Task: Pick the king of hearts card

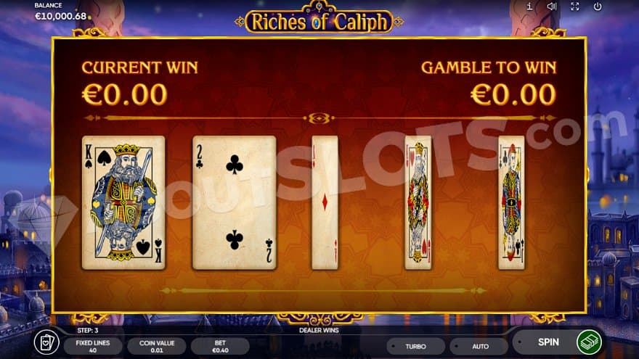Action: (418, 202)
